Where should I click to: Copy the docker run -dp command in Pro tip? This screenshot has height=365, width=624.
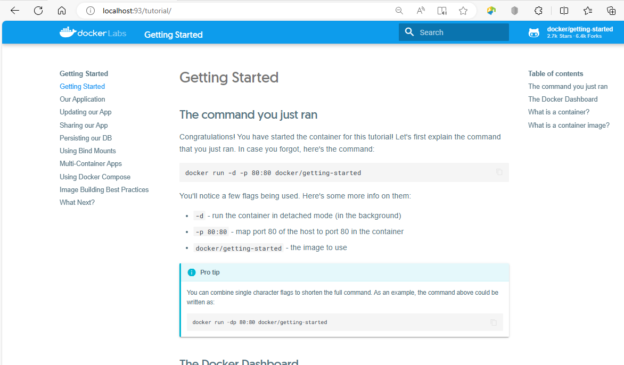[494, 322]
